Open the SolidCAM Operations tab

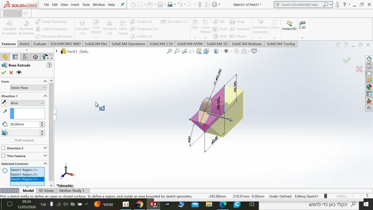click(128, 44)
